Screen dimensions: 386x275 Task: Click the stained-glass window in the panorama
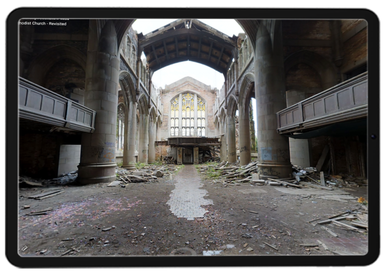coord(187,115)
